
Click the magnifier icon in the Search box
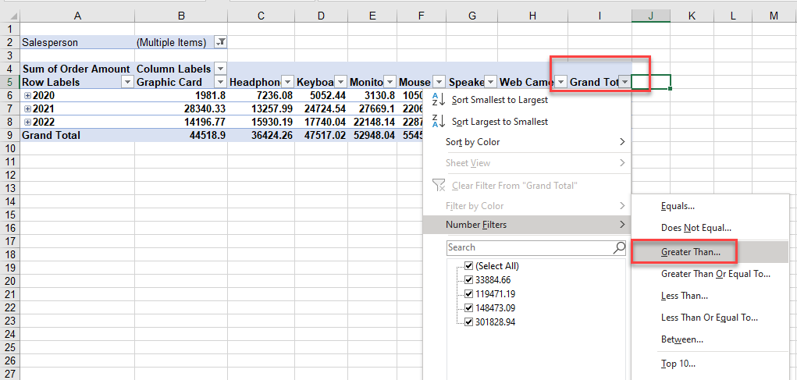tap(619, 247)
